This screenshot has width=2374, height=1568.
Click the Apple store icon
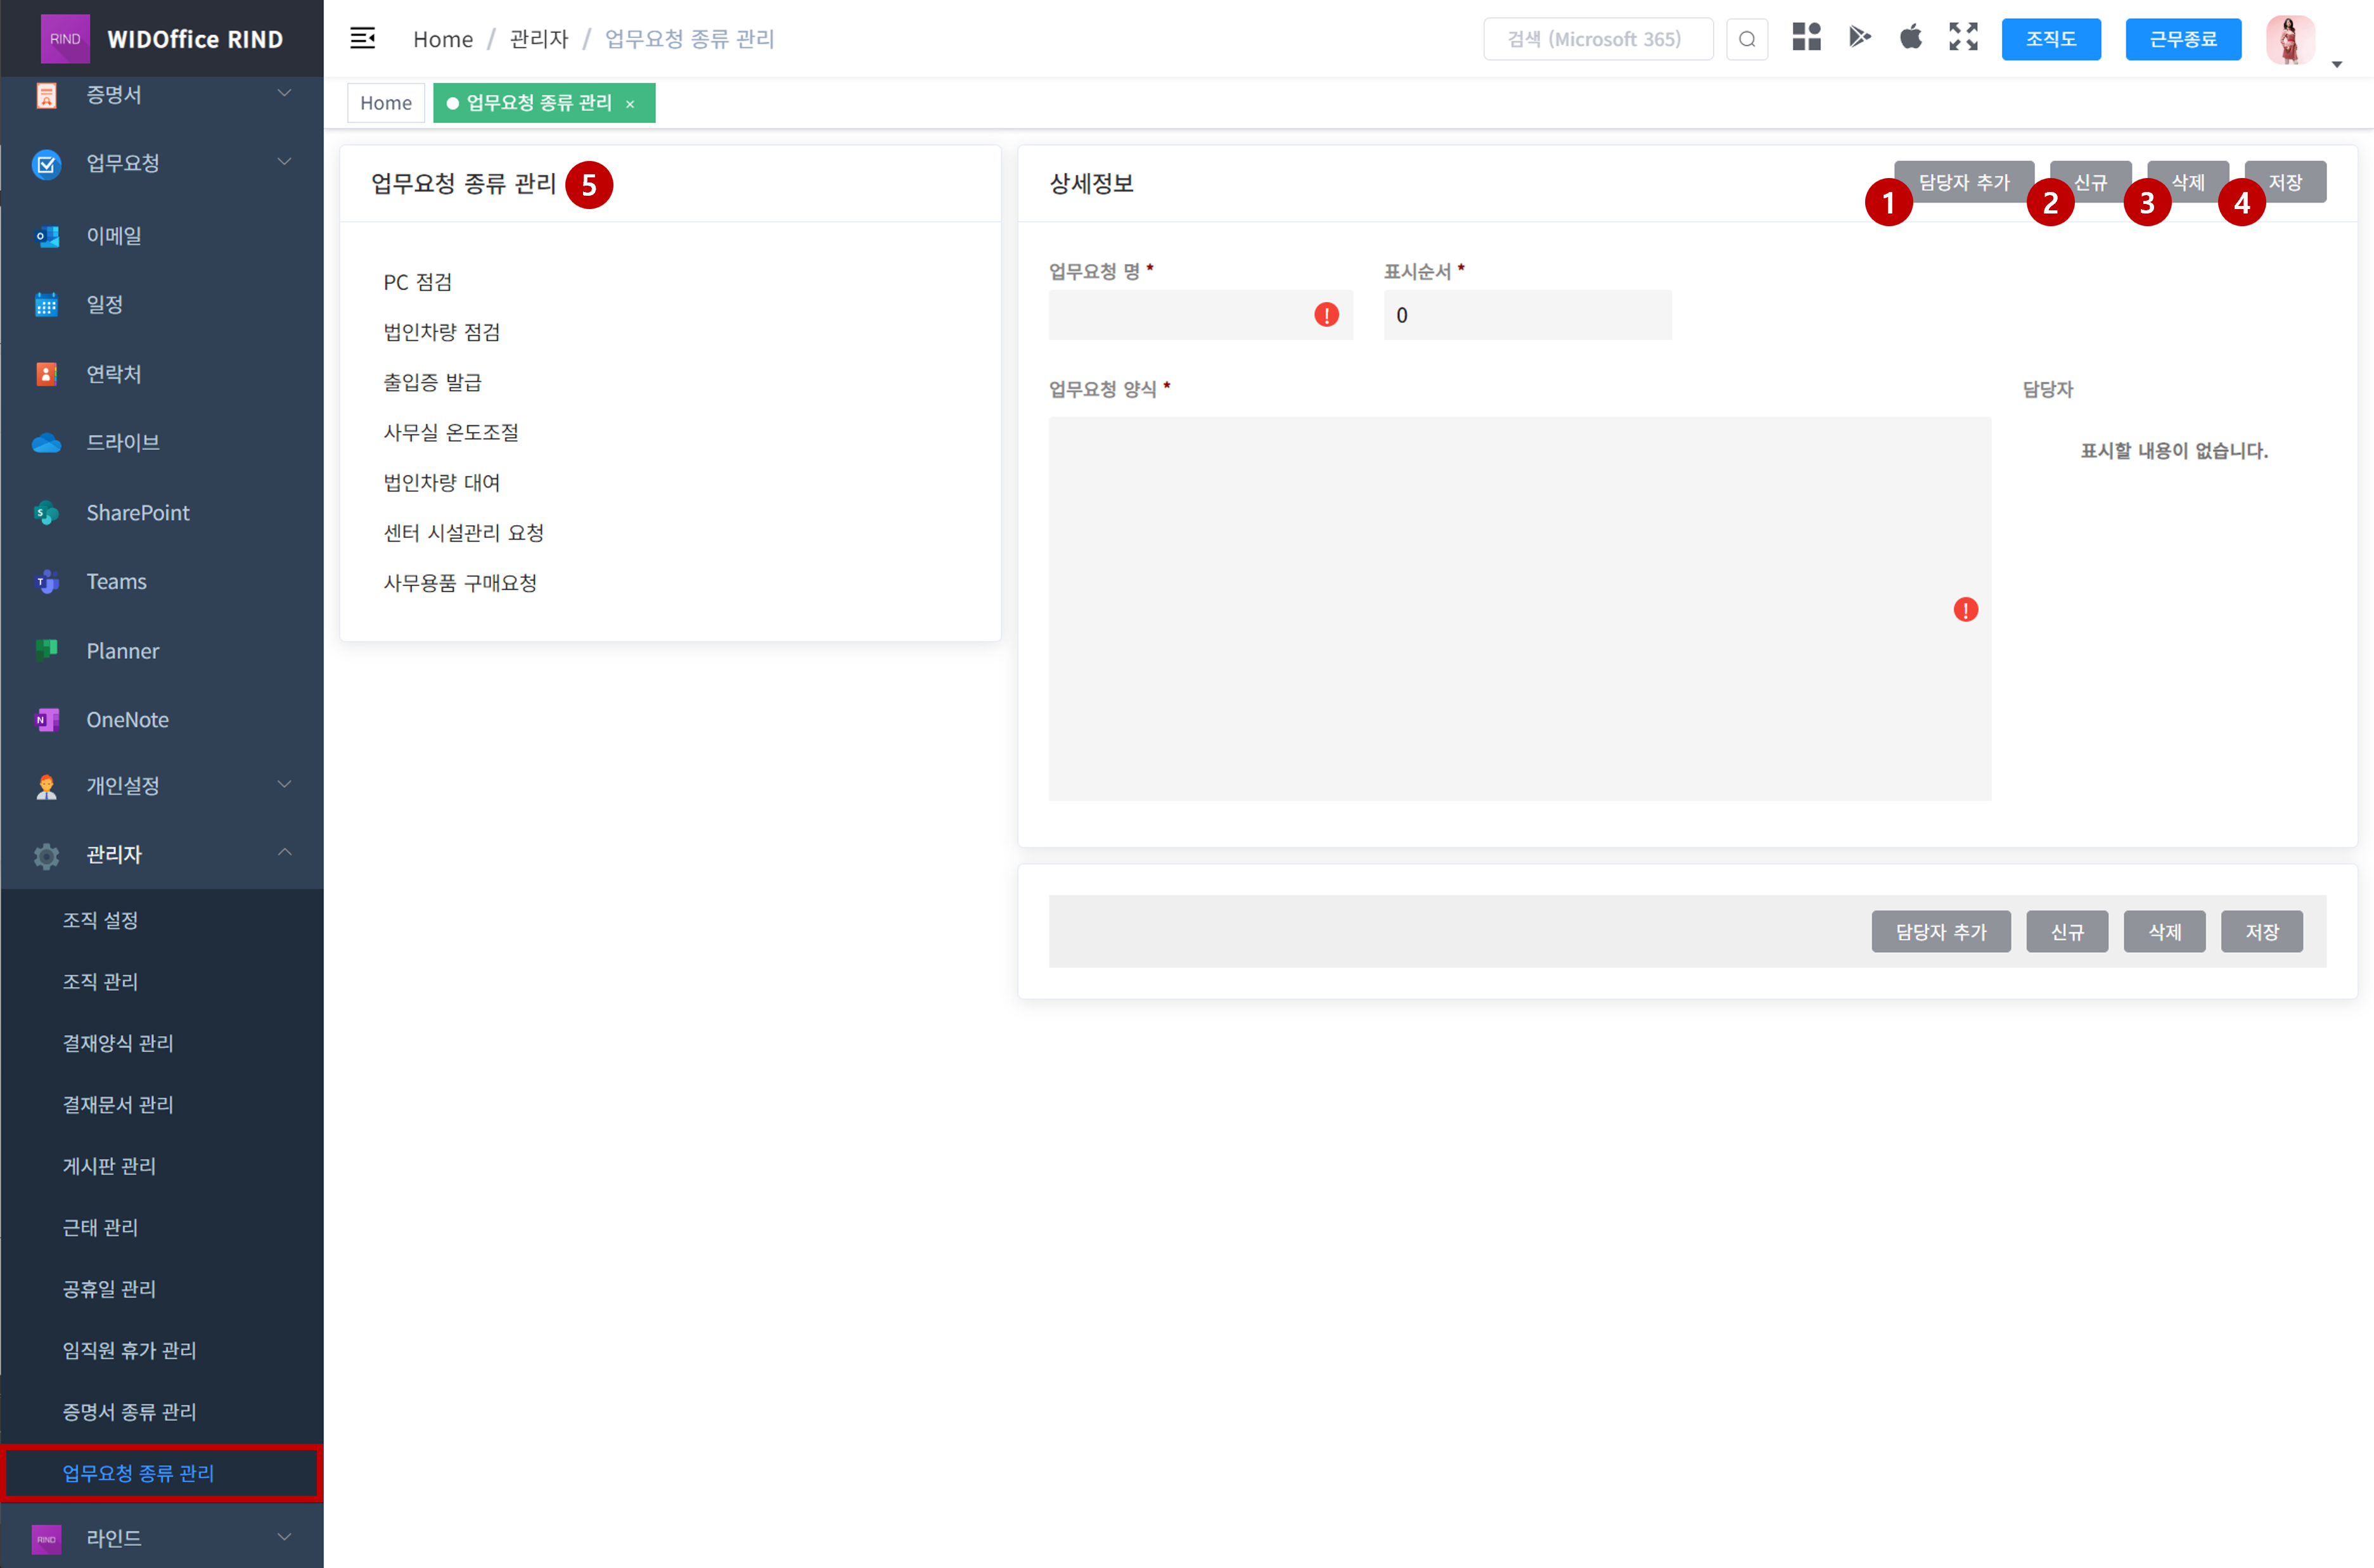[1911, 38]
